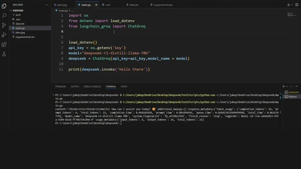Viewport: 301px width, 169px height.
Task: Select the powershell terminal instance
Action: click(x=292, y=92)
